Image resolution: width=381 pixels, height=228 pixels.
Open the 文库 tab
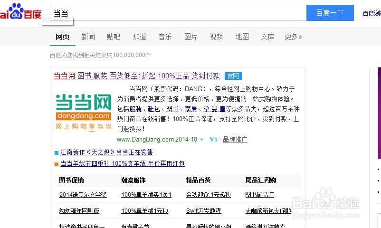267,37
